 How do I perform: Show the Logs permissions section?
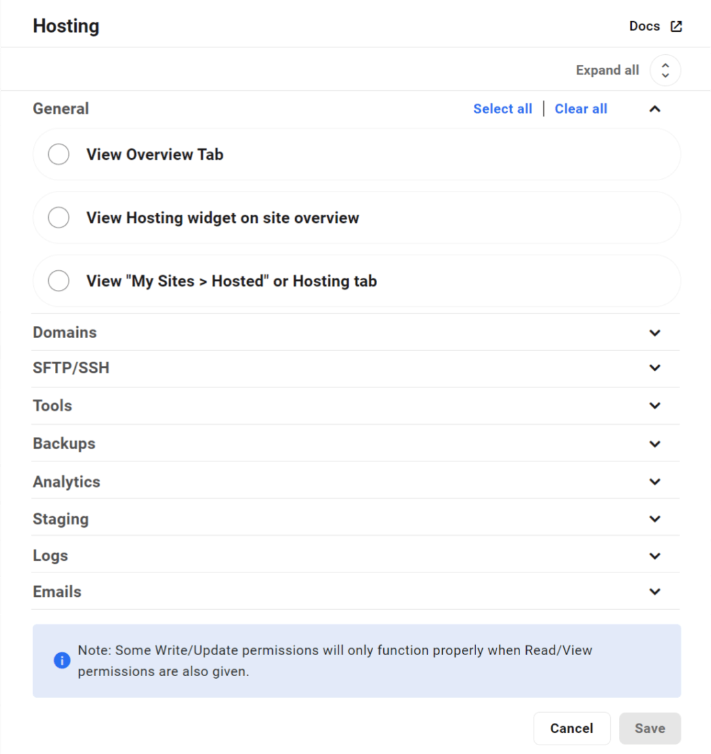tap(654, 556)
